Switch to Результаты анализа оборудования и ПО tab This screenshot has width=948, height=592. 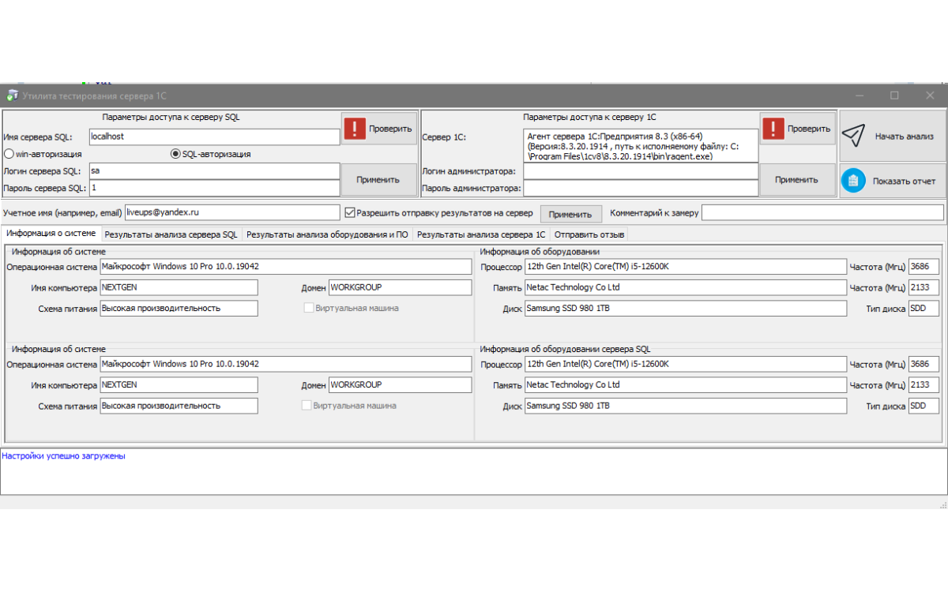pyautogui.click(x=327, y=234)
